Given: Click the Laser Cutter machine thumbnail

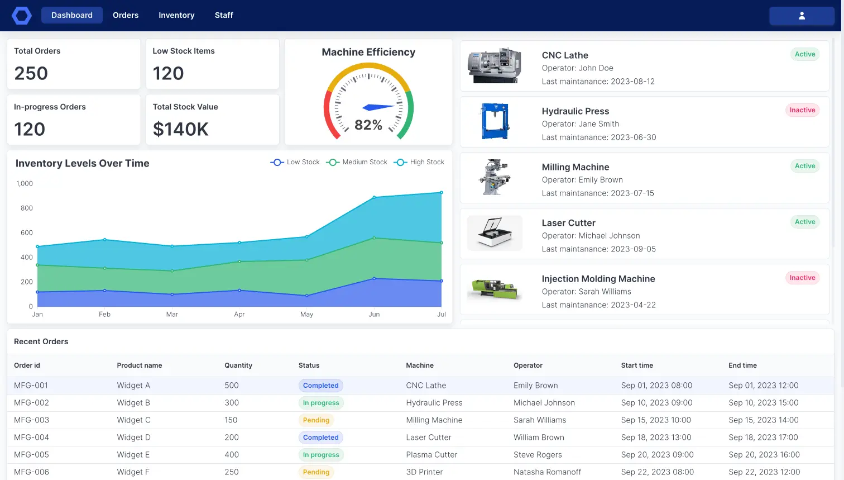Looking at the screenshot, I should click(x=495, y=234).
